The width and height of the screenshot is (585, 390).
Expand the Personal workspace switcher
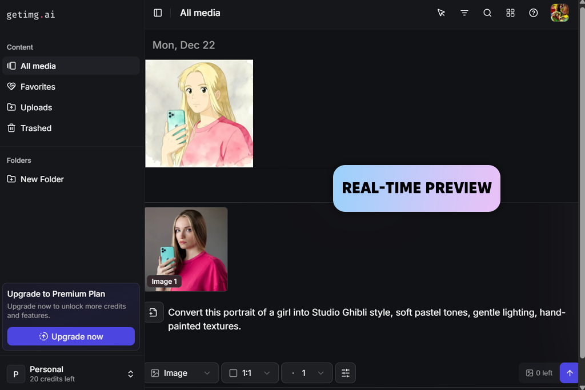pos(131,374)
